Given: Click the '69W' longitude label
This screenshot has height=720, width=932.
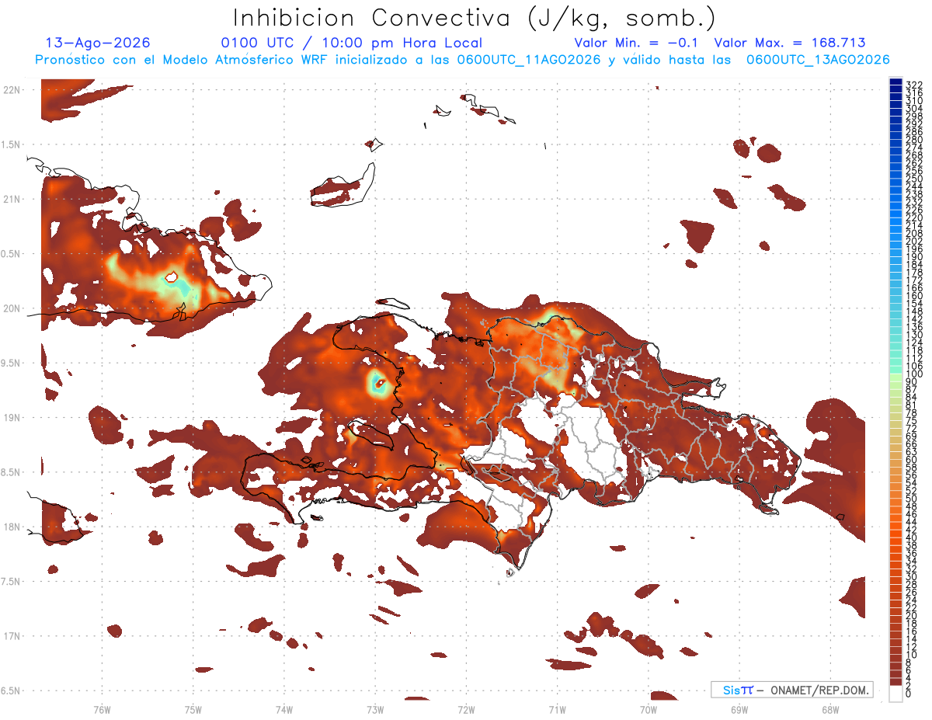Looking at the screenshot, I should [739, 709].
